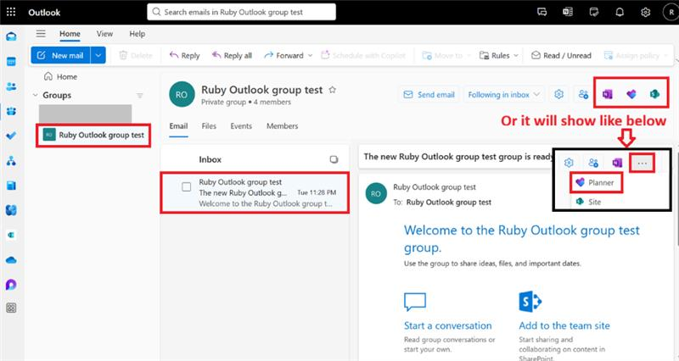Open Mail from the left sidebar

11,36
